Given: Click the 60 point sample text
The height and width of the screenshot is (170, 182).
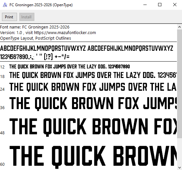Looking at the screenshot, I should [93, 156].
